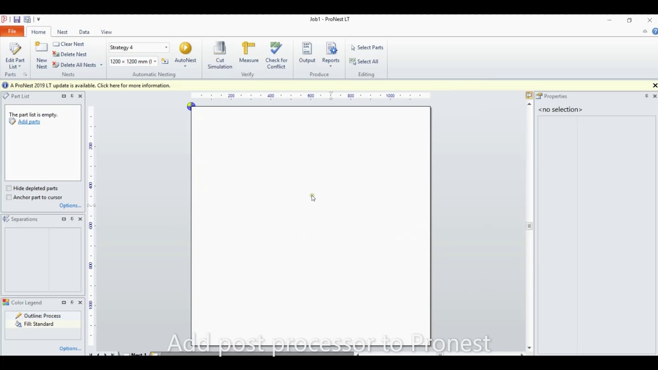The width and height of the screenshot is (658, 370).
Task: Expand the AutoNest dropdown arrow
Action: coord(185,66)
